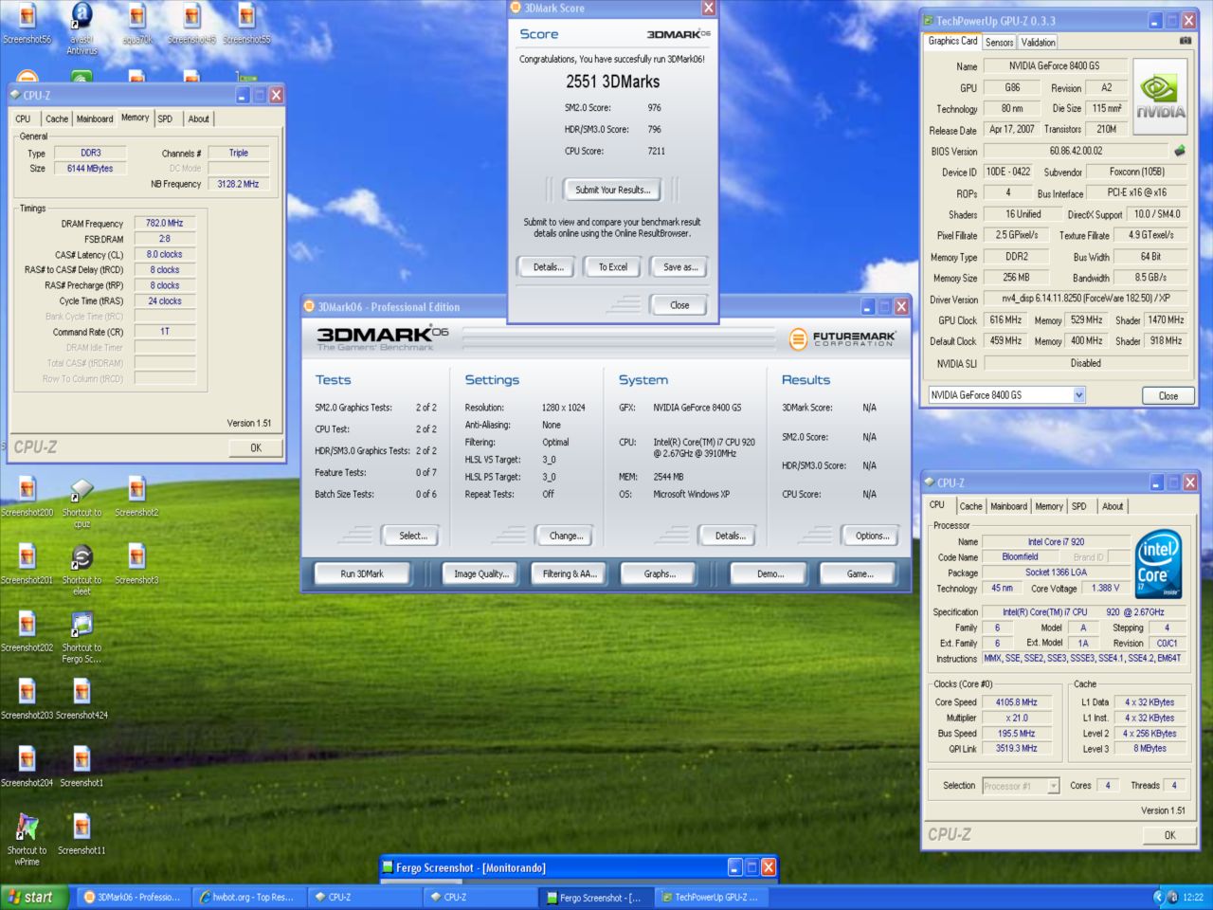Click OK in the CPU-Z processor window
The width and height of the screenshot is (1213, 910).
pyautogui.click(x=1169, y=835)
